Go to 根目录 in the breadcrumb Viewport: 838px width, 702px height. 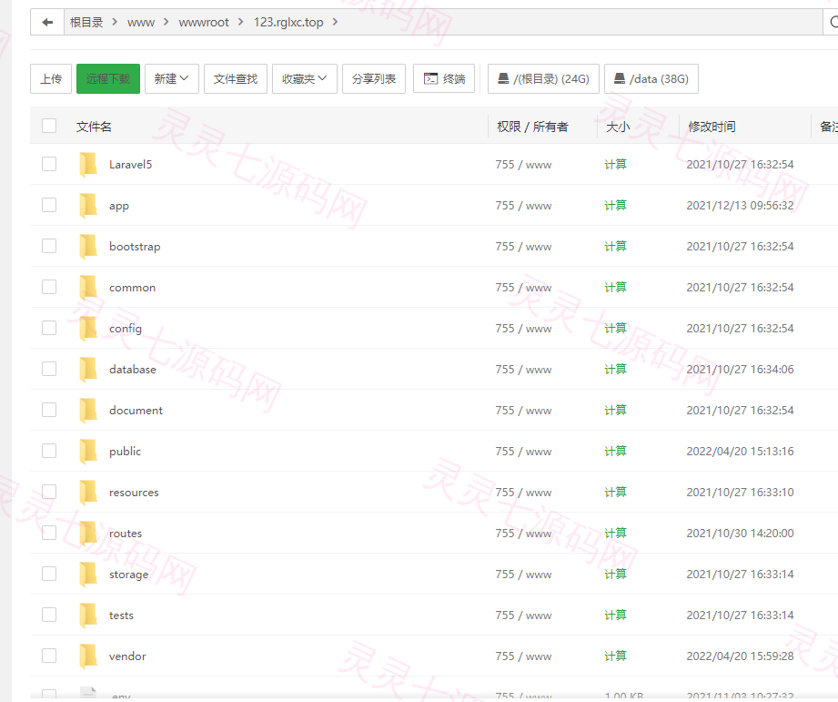tap(86, 22)
